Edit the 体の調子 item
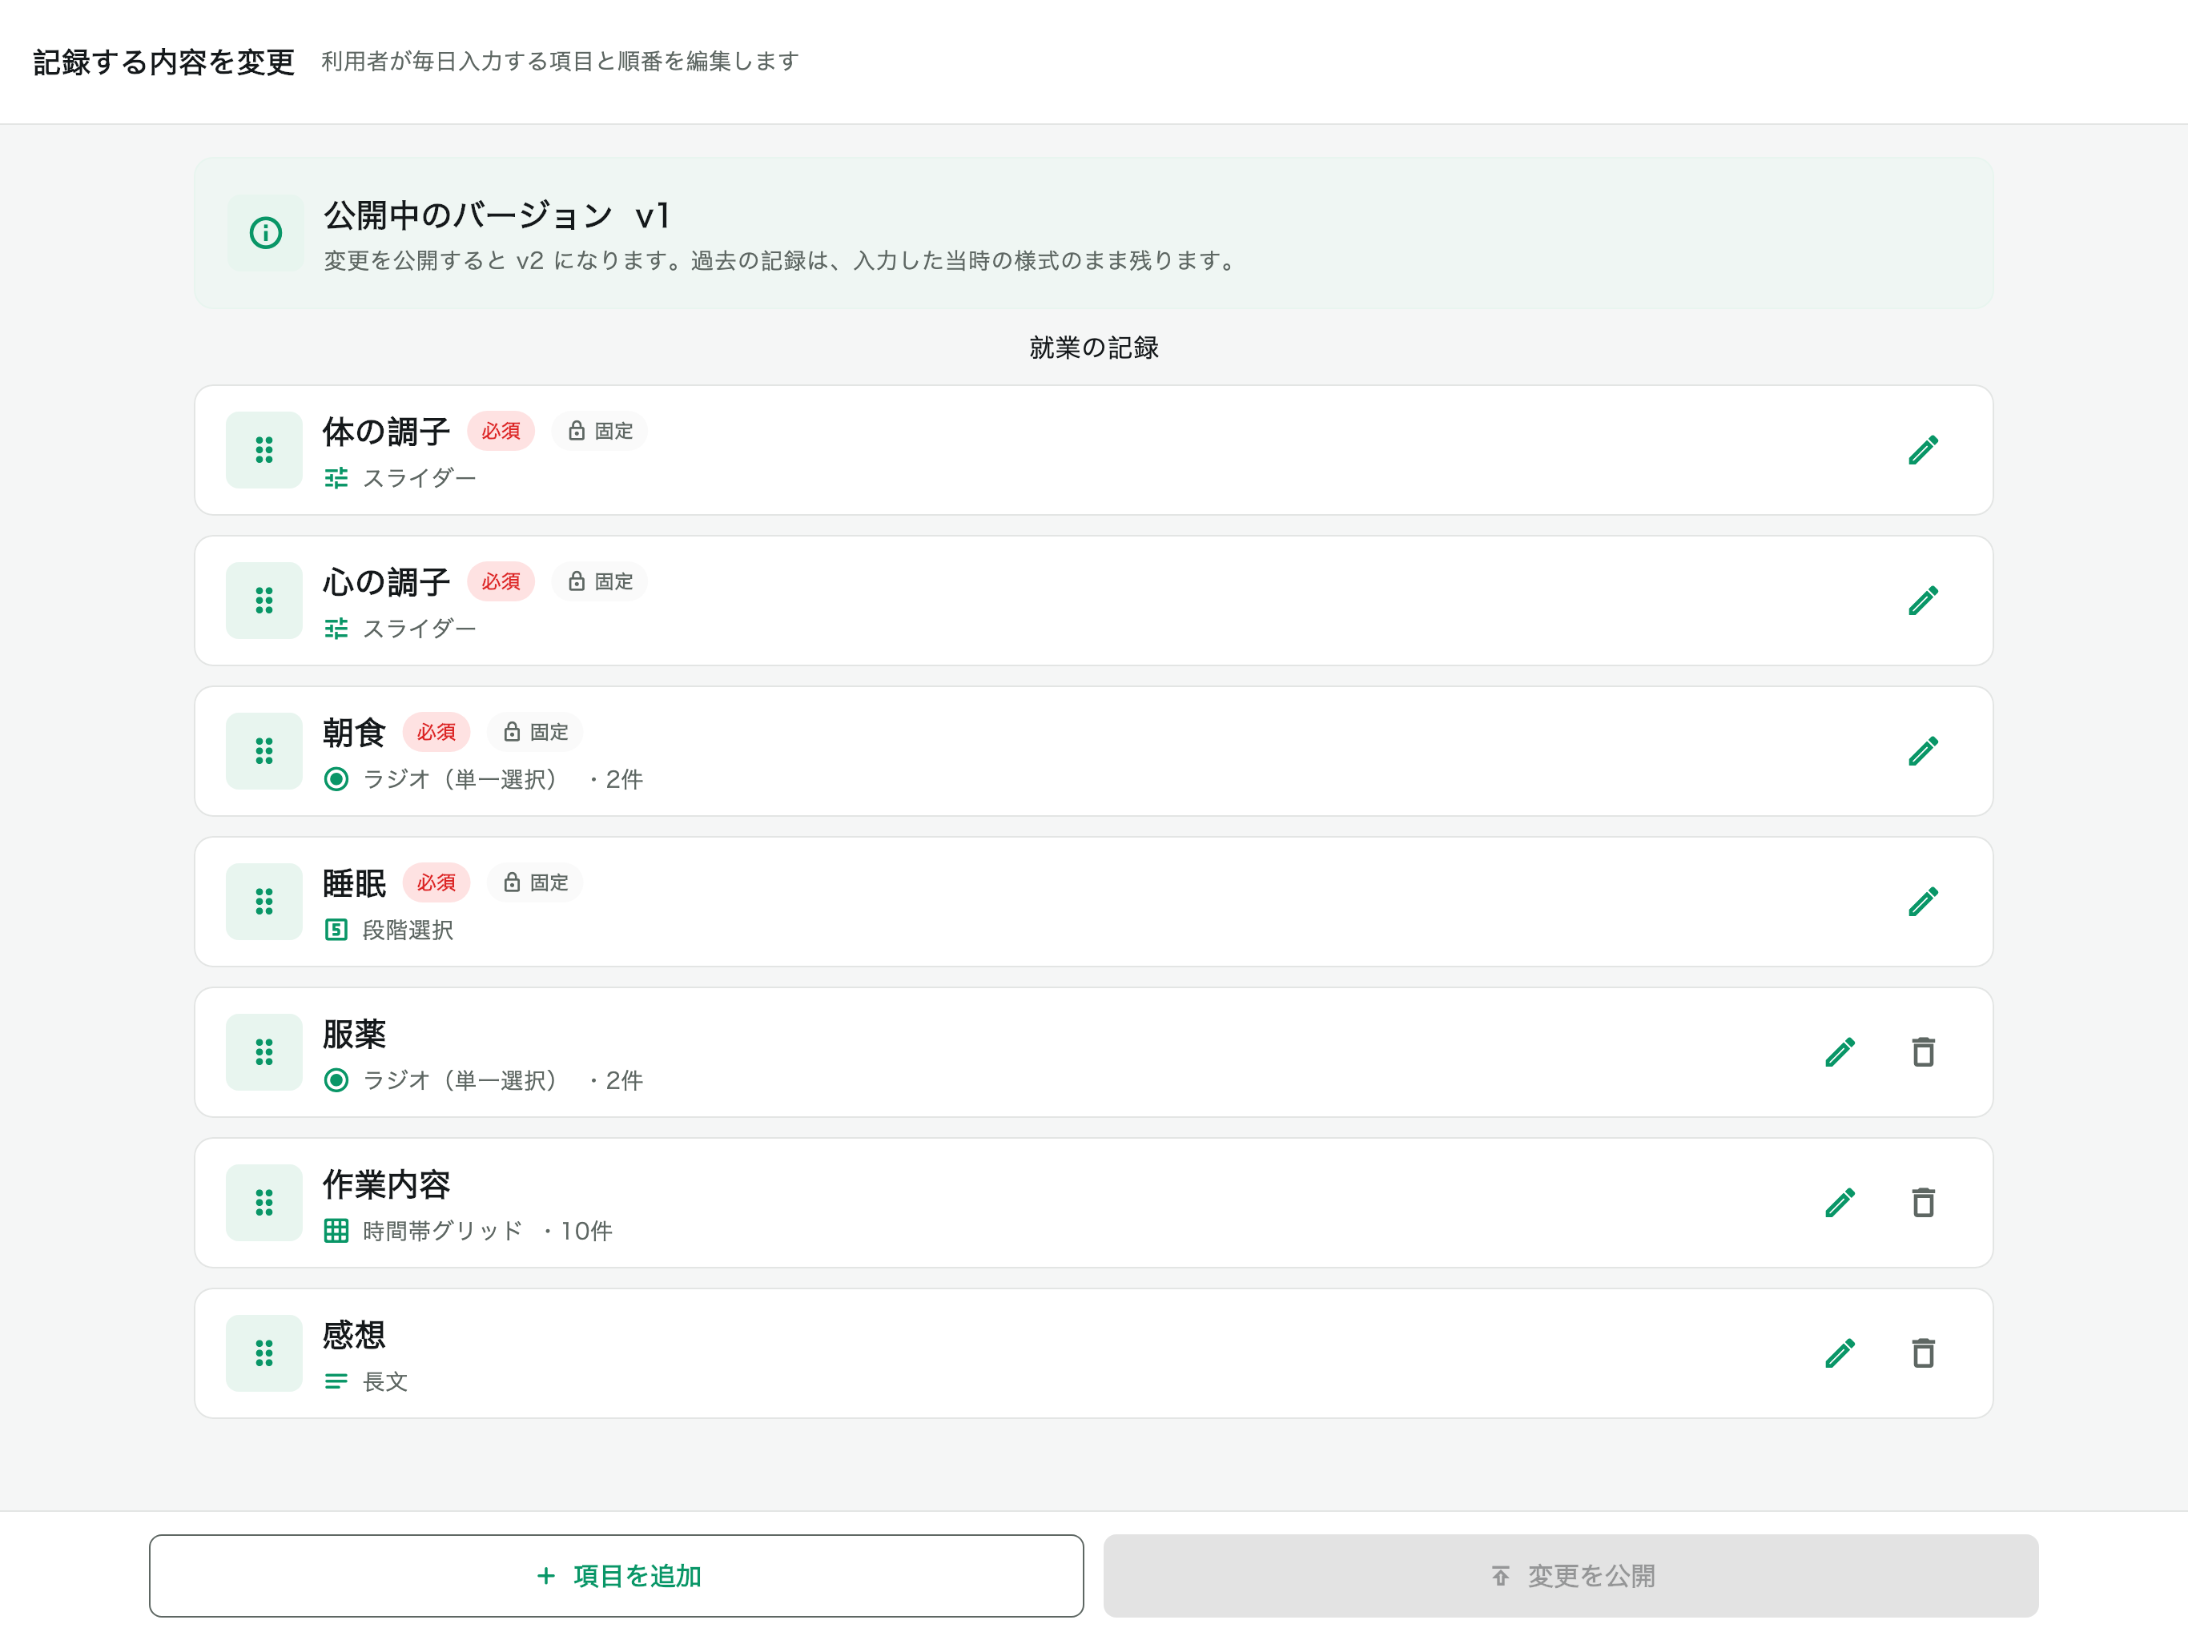The height and width of the screenshot is (1640, 2188). [1923, 450]
